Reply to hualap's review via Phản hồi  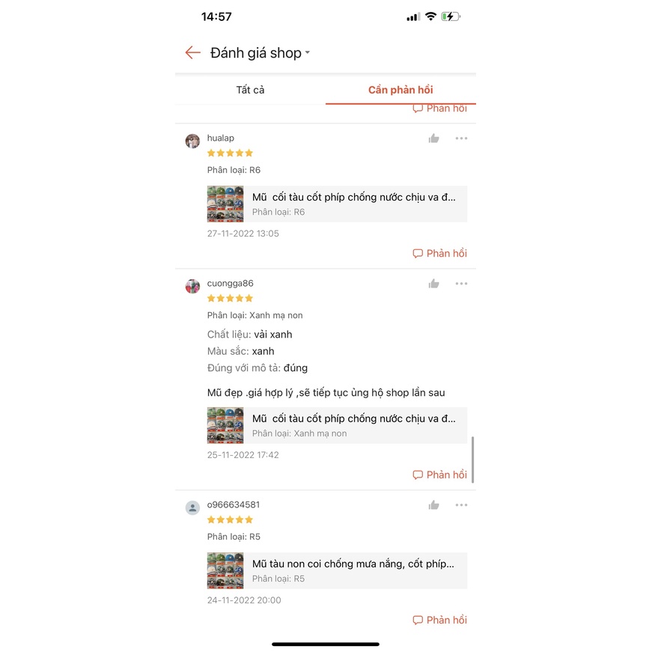[440, 253]
